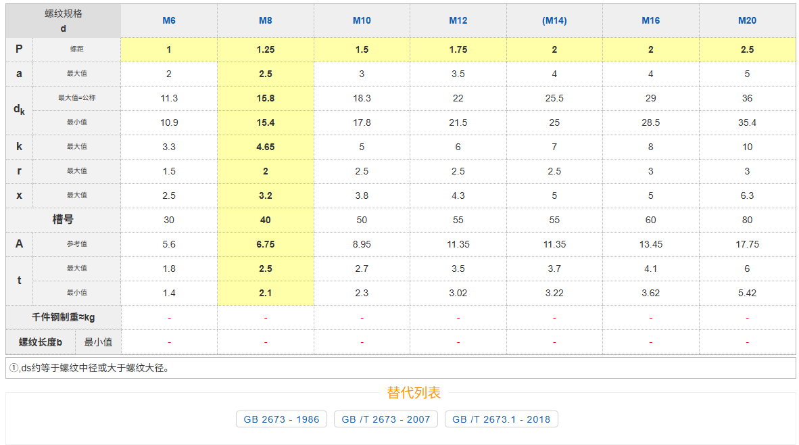Viewport: 799px width, 445px height.
Task: Open GB /T 2673 - 2007 replacement
Action: [x=386, y=419]
